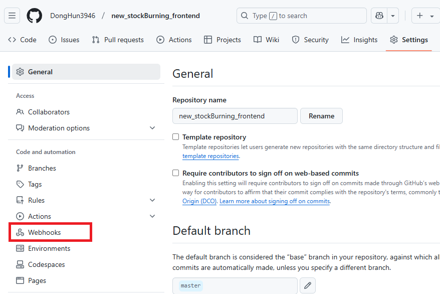Image resolution: width=440 pixels, height=294 pixels.
Task: Click the Repository name input field
Action: tap(235, 116)
